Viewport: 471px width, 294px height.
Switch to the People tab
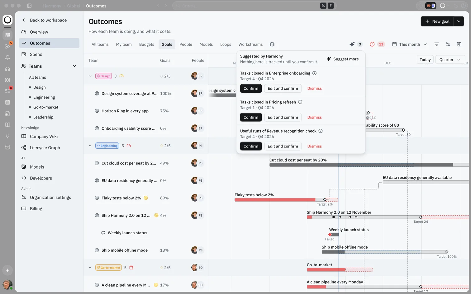tap(186, 44)
